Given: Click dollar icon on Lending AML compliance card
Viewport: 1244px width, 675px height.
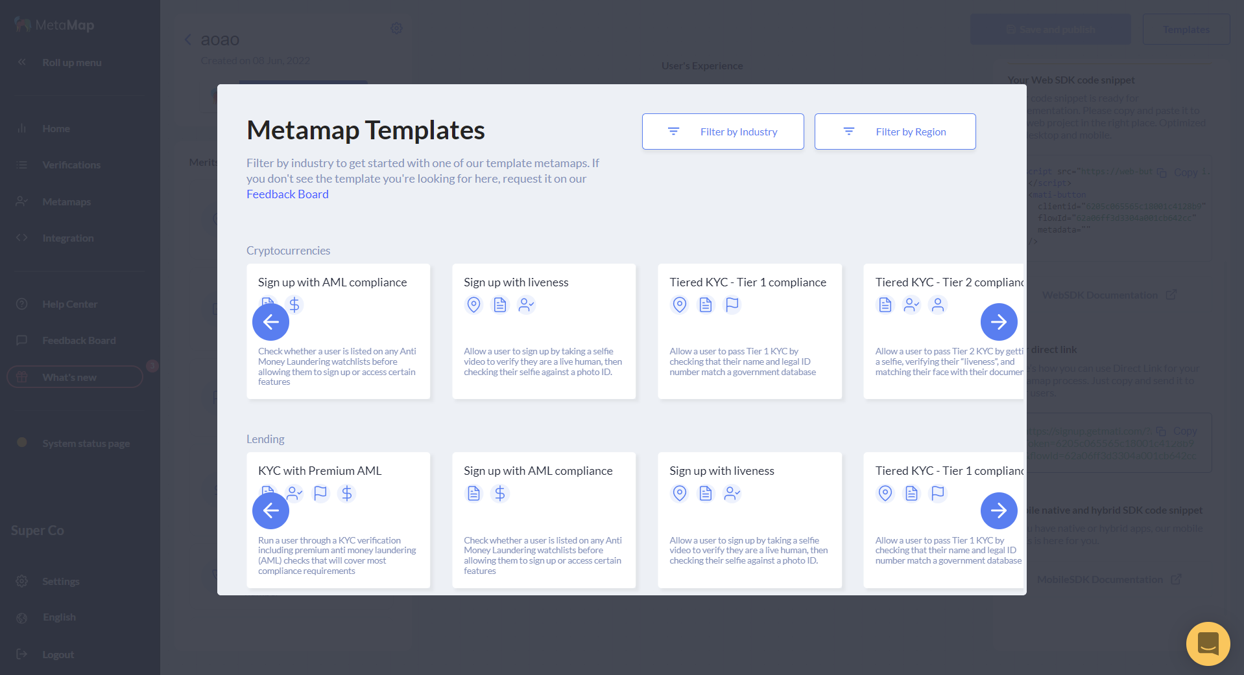Looking at the screenshot, I should coord(500,494).
